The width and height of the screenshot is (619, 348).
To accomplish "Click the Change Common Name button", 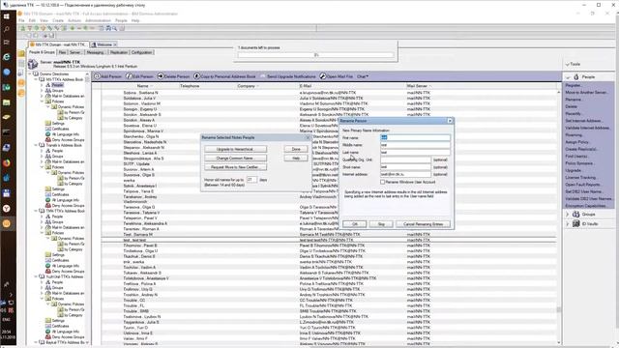I will (235, 159).
